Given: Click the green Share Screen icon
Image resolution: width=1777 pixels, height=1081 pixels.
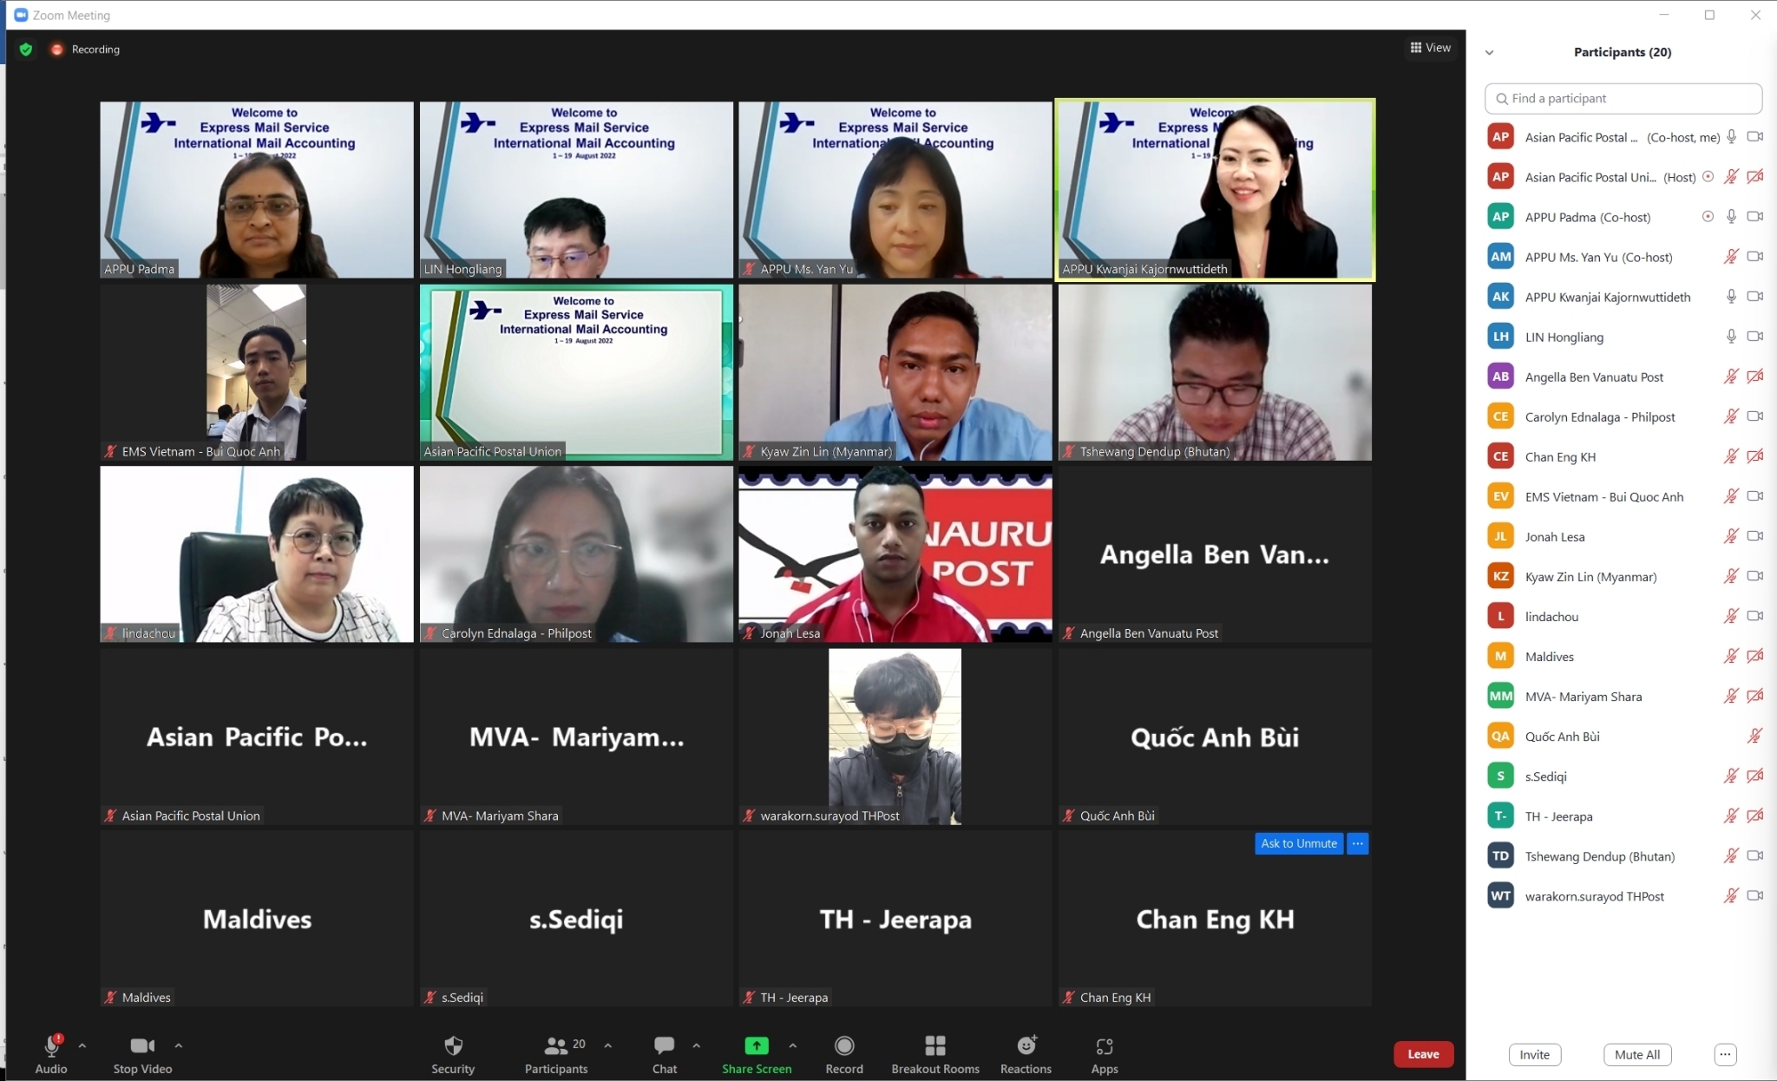Looking at the screenshot, I should pyautogui.click(x=757, y=1045).
